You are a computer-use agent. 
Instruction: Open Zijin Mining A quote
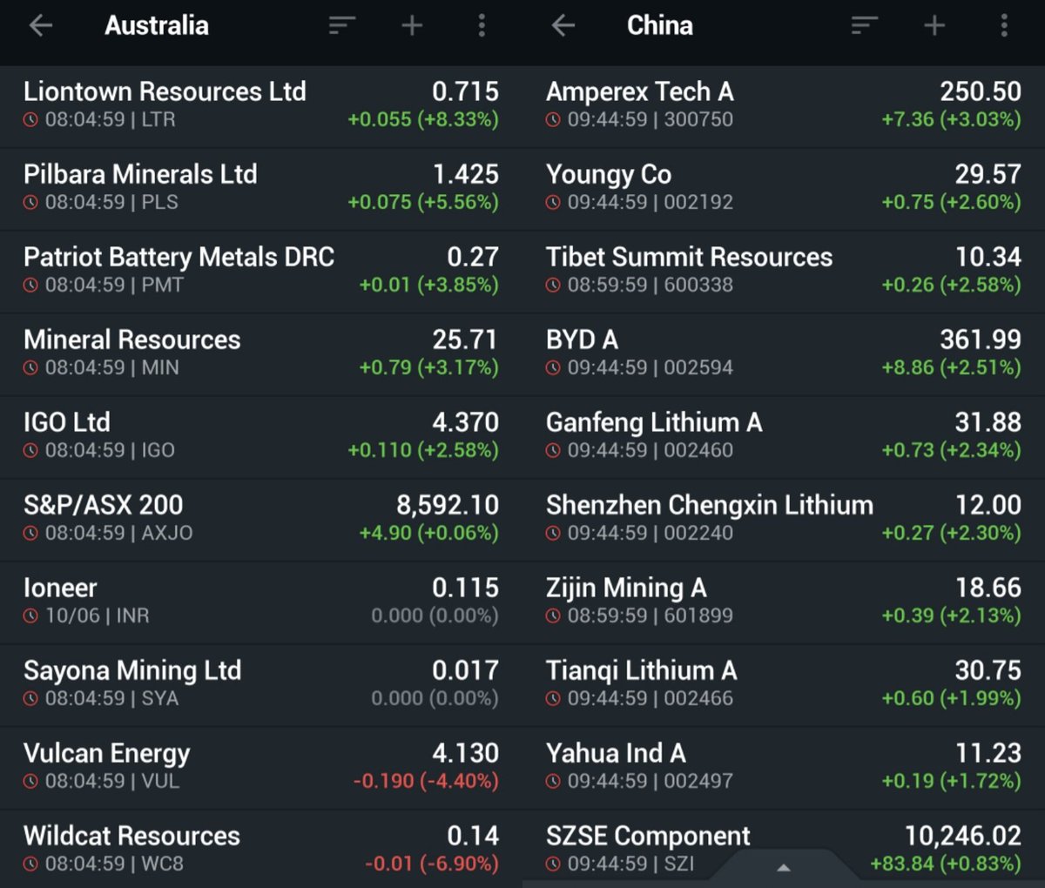tap(784, 602)
